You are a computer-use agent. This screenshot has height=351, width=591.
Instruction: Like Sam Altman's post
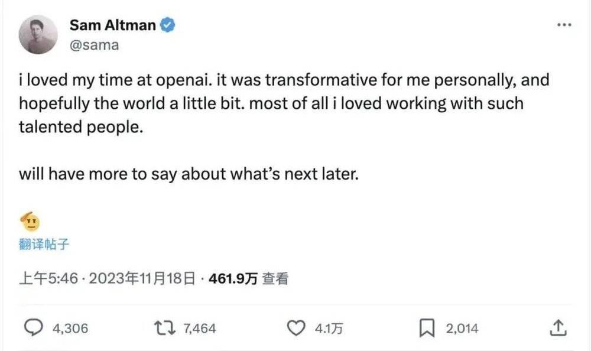point(297,328)
